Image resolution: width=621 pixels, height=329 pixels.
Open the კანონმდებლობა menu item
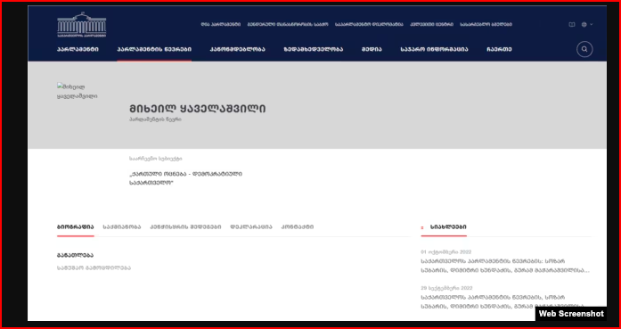[237, 50]
